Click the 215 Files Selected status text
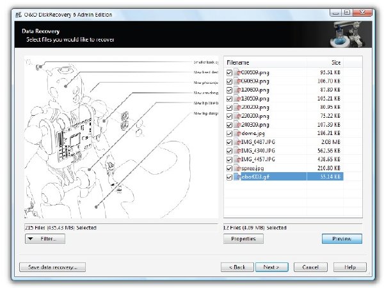Image resolution: width=384 pixels, height=288 pixels. pos(61,228)
